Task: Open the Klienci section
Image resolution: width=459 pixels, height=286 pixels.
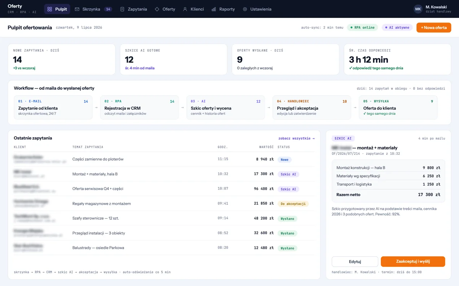Action: (x=193, y=9)
